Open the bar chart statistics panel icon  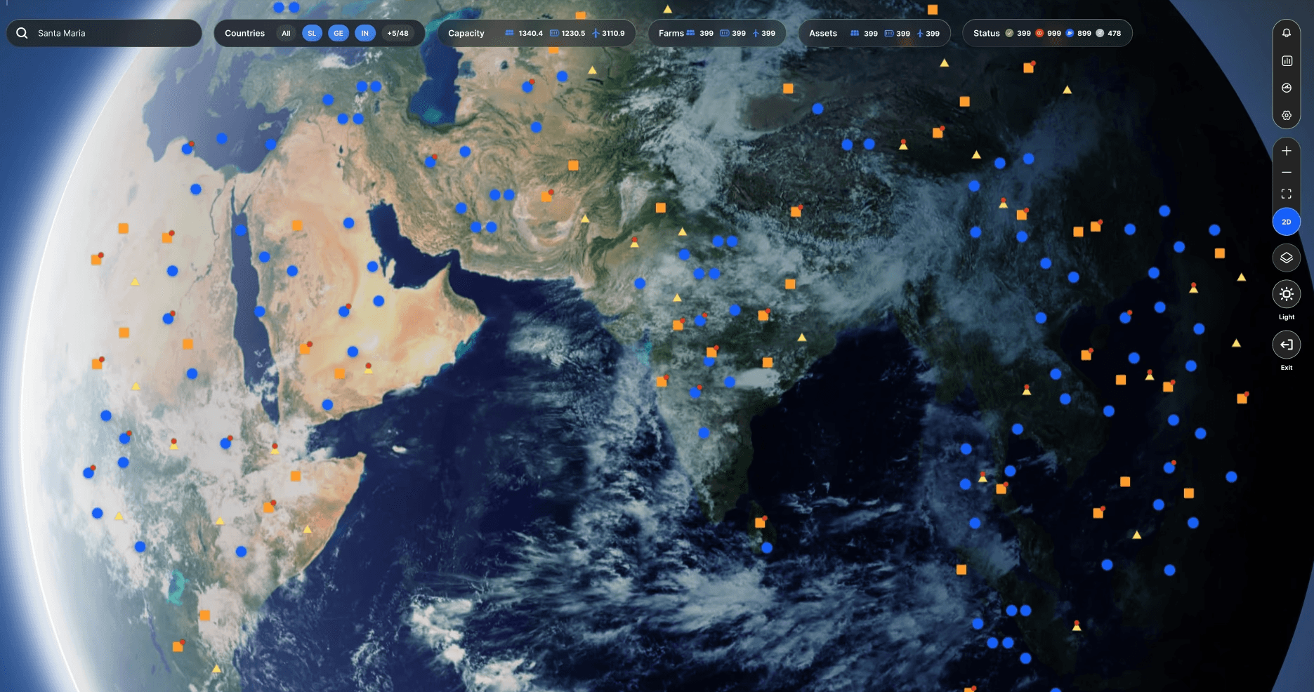1287,61
